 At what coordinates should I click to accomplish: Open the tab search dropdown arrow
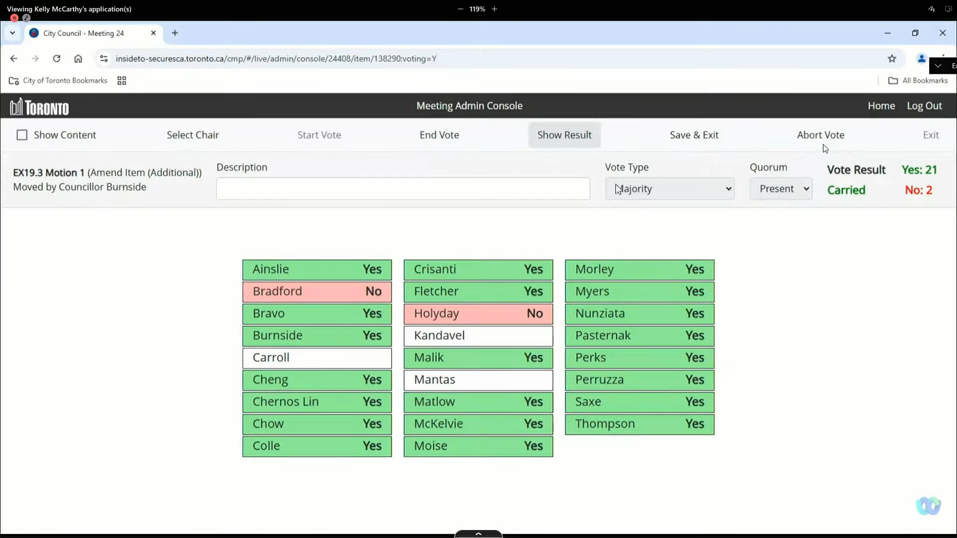pos(12,33)
